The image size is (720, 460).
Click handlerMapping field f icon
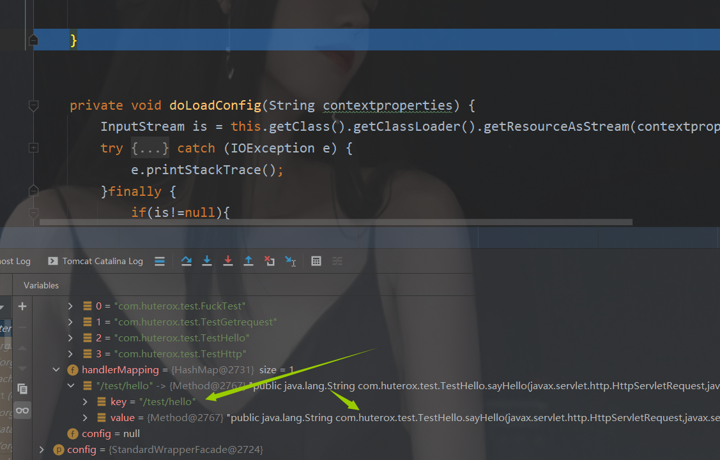73,369
